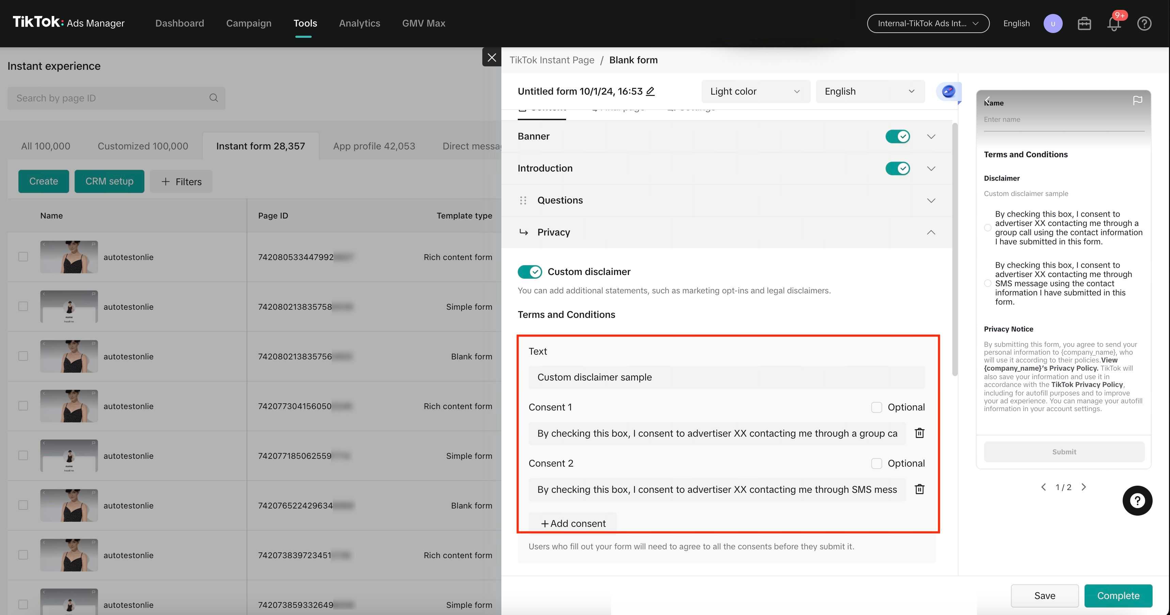
Task: Switch to Customized 100,000 tab
Action: [143, 146]
